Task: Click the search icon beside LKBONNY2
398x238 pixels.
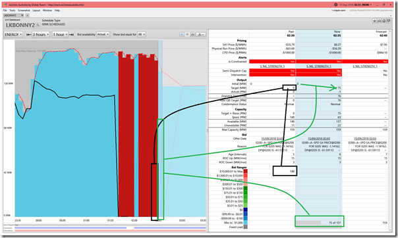Action: [38, 25]
